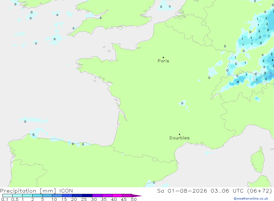Viewport: 274px width, 201px height.
Task: Click the 10–15 mm legend color segment
Action: (57, 196)
